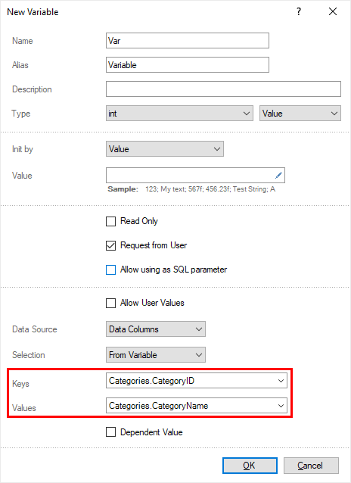Expand the Data Source Data Columns dropdown
Viewport: 351px width, 483px height.
click(156, 329)
